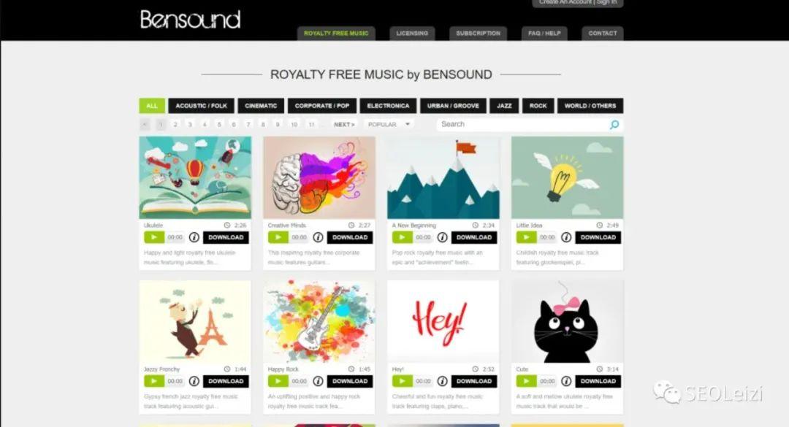Play the Jazzy Frenchy track
Image resolution: width=789 pixels, height=427 pixels.
coord(154,381)
